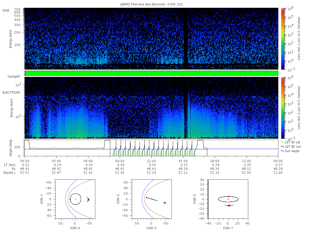The image size is (309, 232).
Task: Select the Dipole L value 52.52
Action: click(25, 173)
